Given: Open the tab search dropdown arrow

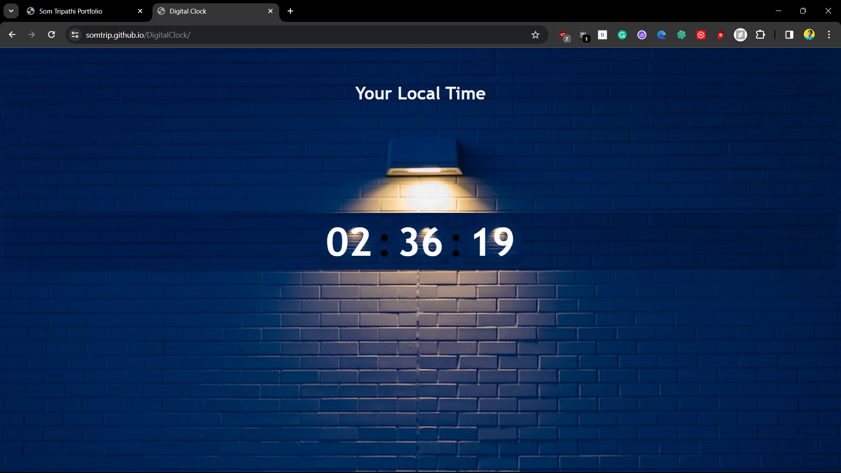Looking at the screenshot, I should [x=11, y=11].
